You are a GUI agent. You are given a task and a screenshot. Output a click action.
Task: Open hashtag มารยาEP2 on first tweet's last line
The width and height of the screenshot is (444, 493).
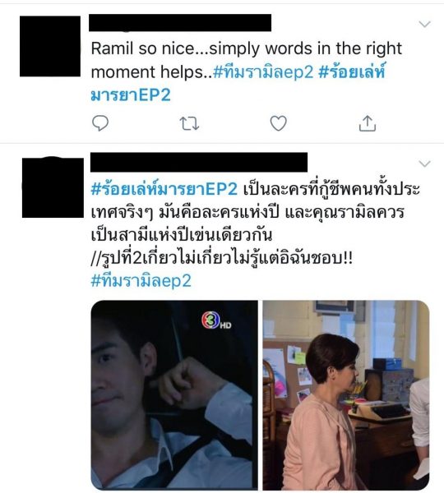click(131, 95)
